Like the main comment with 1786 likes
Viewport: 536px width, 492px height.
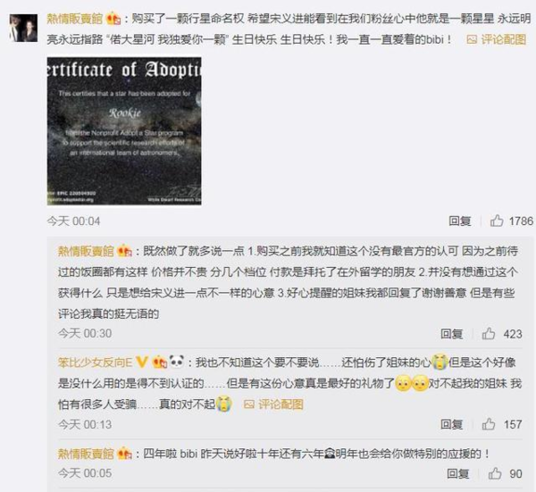(x=497, y=221)
